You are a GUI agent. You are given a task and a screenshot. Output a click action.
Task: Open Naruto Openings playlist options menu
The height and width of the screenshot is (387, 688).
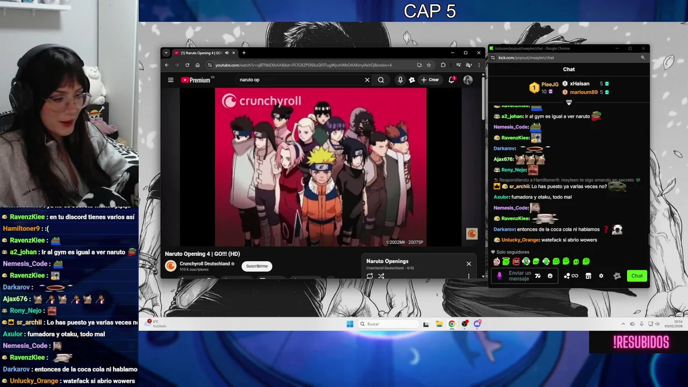469,276
